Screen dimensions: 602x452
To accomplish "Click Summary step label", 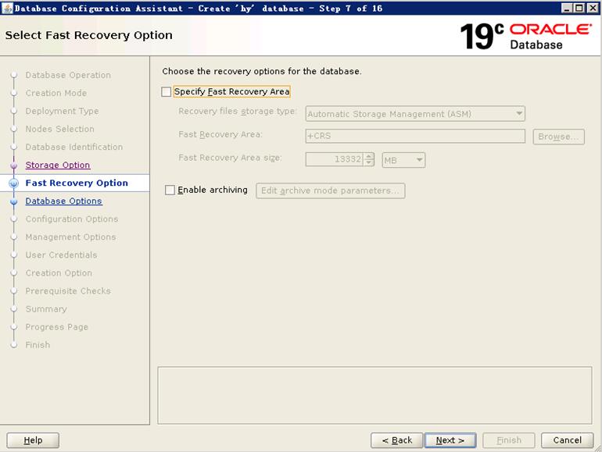I will (x=46, y=309).
